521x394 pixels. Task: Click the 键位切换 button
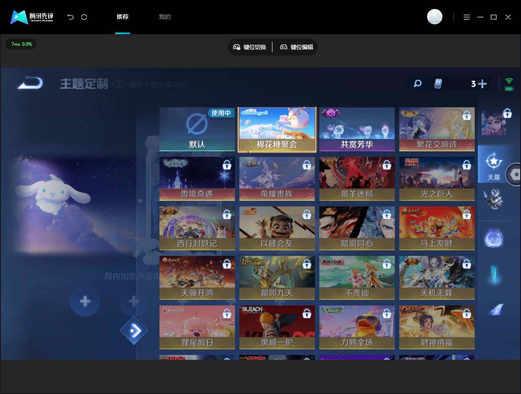click(250, 47)
